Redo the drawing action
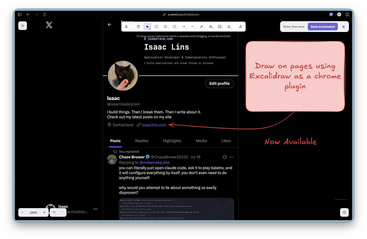Viewport: 367px width, 239px height. tap(62, 212)
